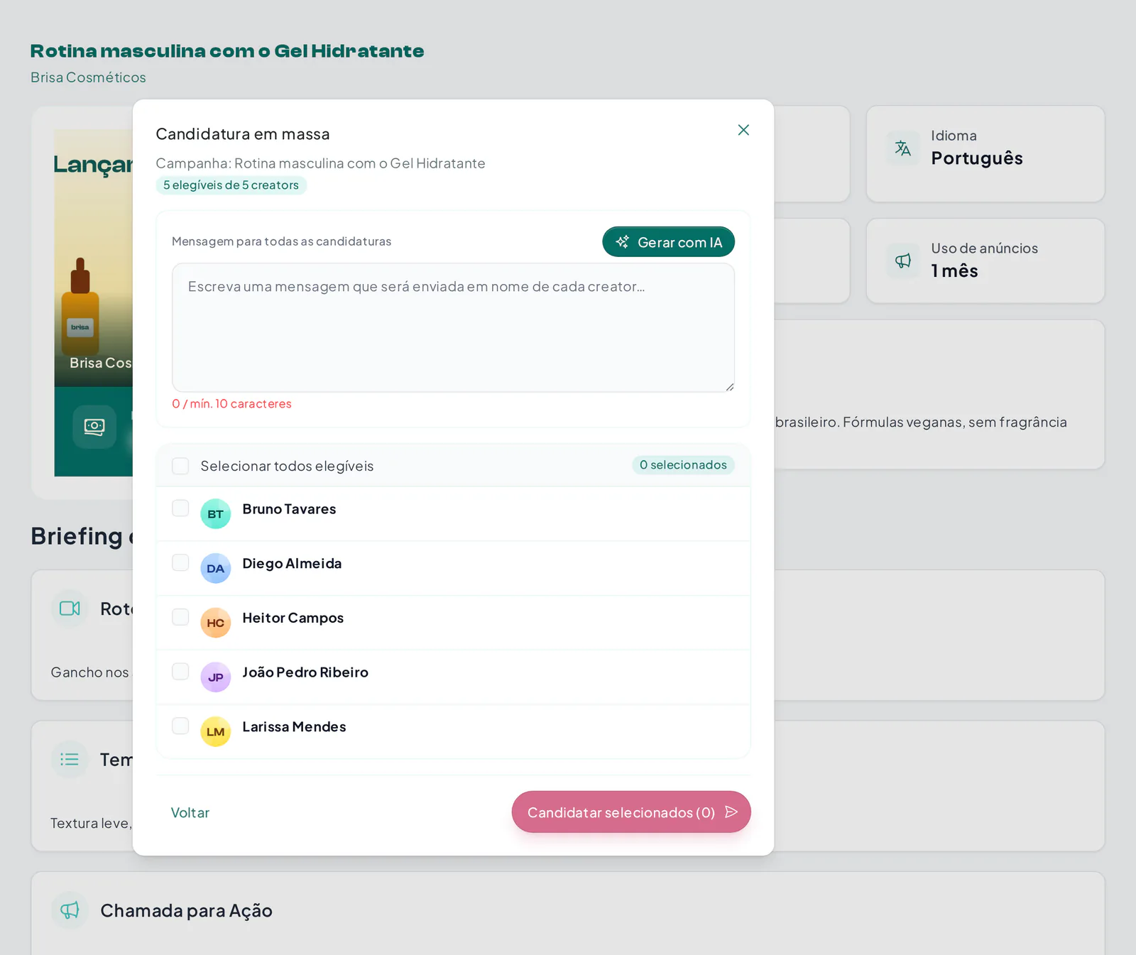Click the name João Pedro Ribeiro

point(305,672)
